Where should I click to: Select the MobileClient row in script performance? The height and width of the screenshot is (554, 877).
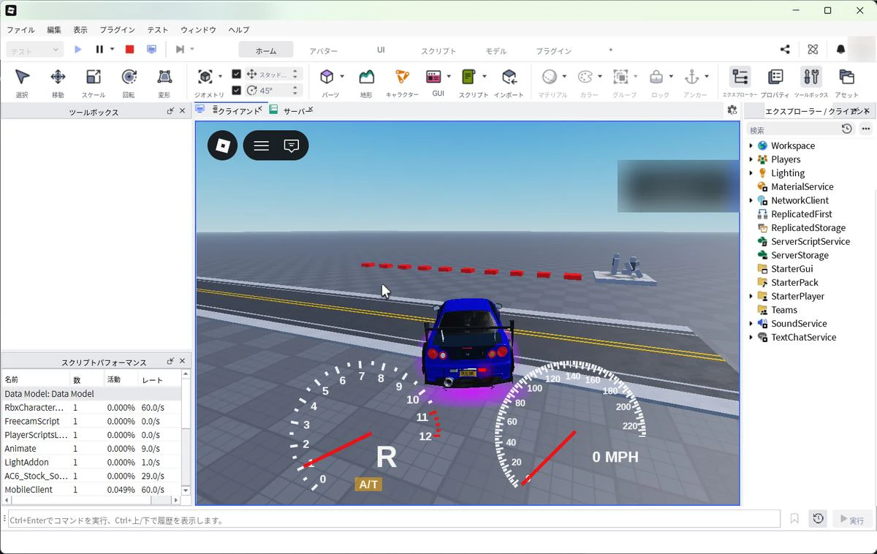click(x=91, y=490)
